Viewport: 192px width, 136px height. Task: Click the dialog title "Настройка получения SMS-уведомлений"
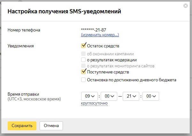click(x=64, y=12)
